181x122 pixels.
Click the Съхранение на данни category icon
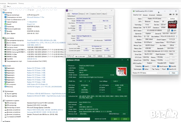3,100
